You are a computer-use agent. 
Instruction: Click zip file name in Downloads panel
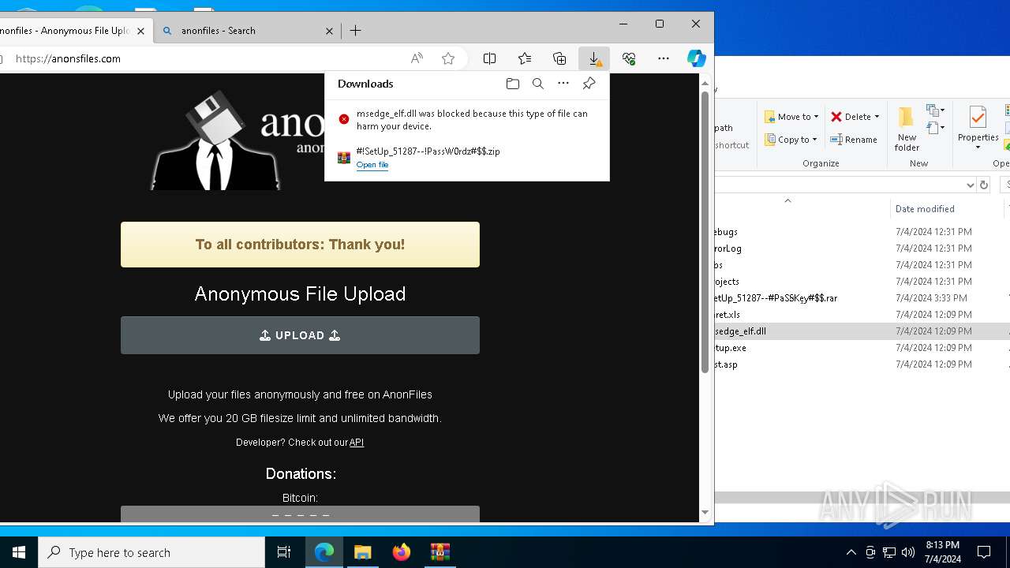[428, 151]
